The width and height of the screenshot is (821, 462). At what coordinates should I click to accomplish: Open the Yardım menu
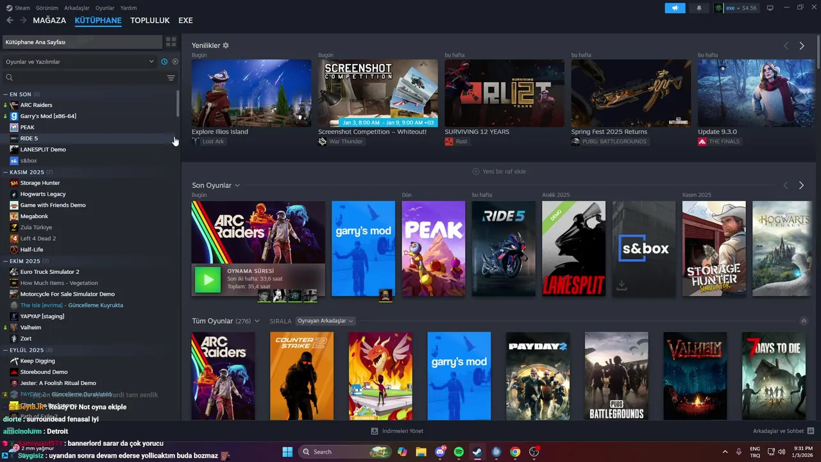128,8
